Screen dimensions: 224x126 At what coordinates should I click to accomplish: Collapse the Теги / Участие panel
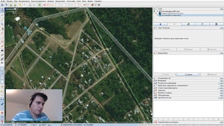tap(154, 28)
